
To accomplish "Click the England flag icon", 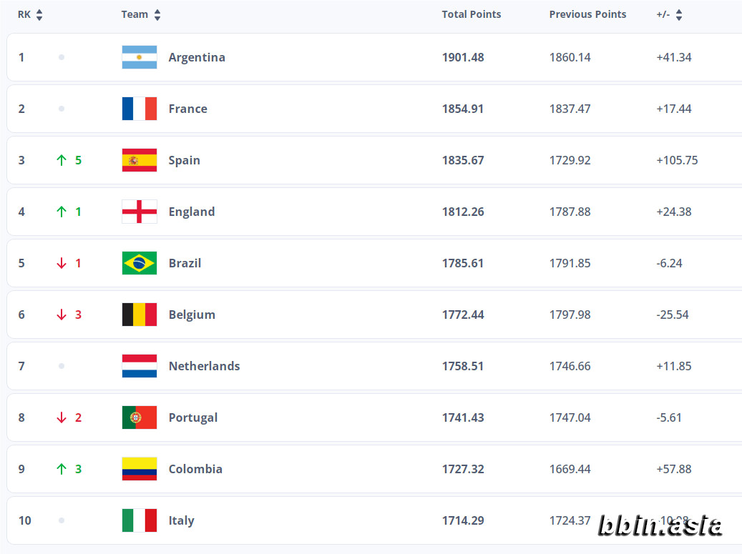I will [139, 212].
